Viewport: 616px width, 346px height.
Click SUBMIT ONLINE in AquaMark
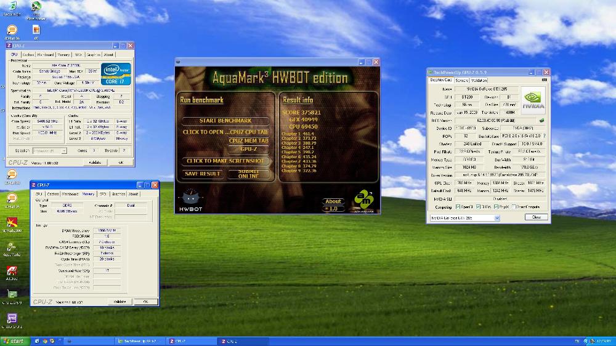coord(249,174)
